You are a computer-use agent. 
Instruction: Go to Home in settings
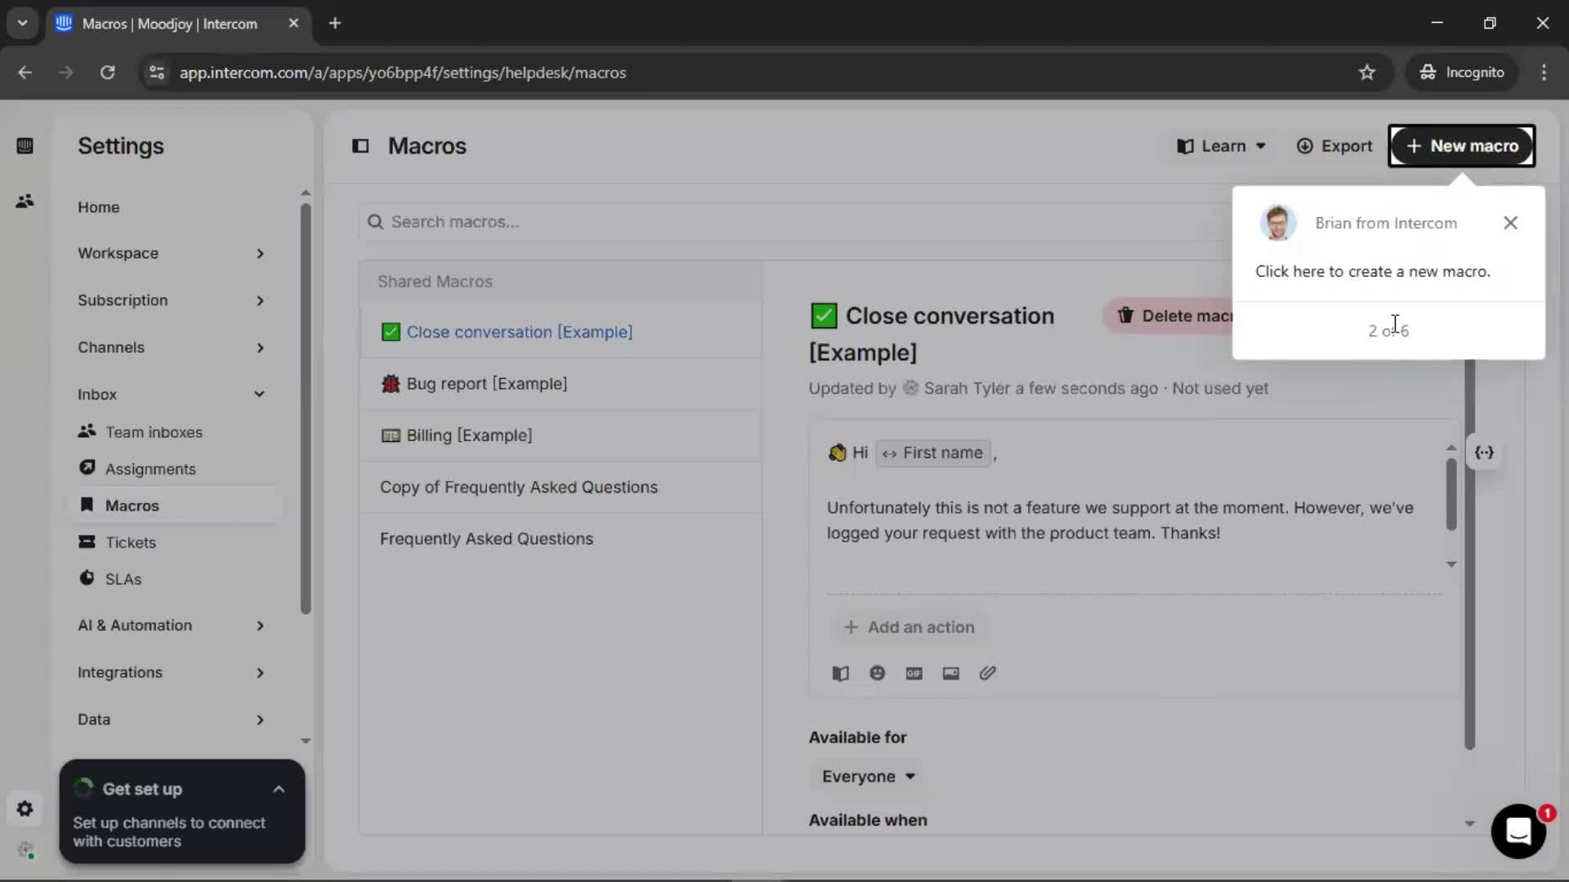coord(98,207)
